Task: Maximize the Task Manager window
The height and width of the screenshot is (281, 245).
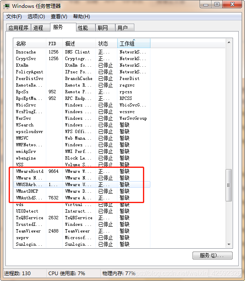Action: (x=217, y=4)
